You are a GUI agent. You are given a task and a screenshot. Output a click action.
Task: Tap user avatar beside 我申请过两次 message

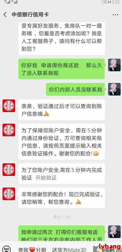click(114, 232)
